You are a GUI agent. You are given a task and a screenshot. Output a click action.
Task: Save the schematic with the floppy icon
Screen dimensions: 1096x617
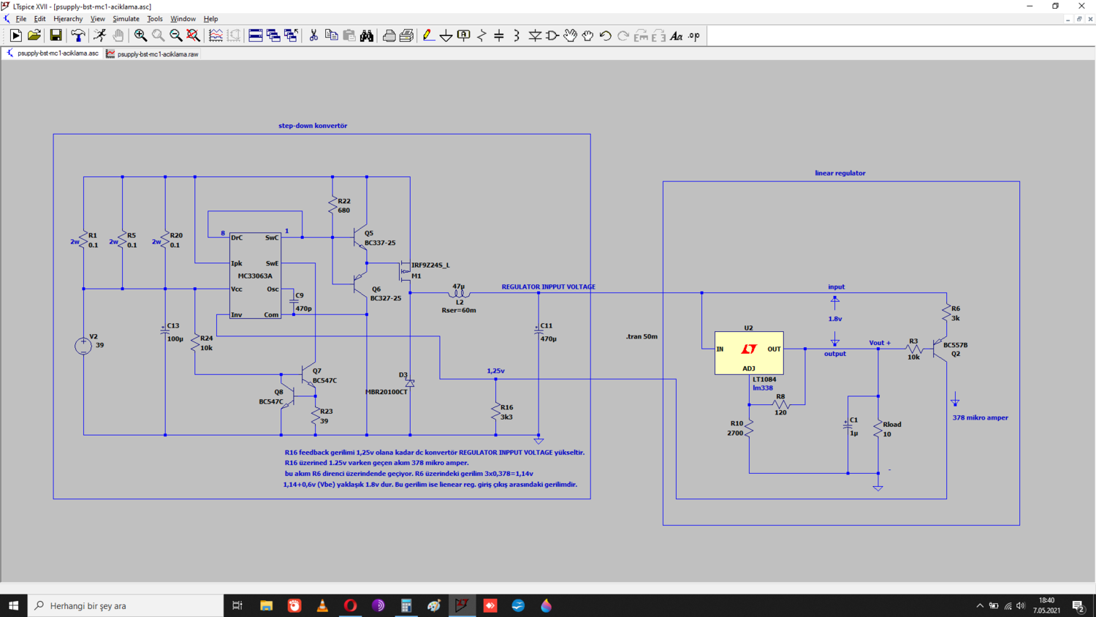[x=56, y=36]
